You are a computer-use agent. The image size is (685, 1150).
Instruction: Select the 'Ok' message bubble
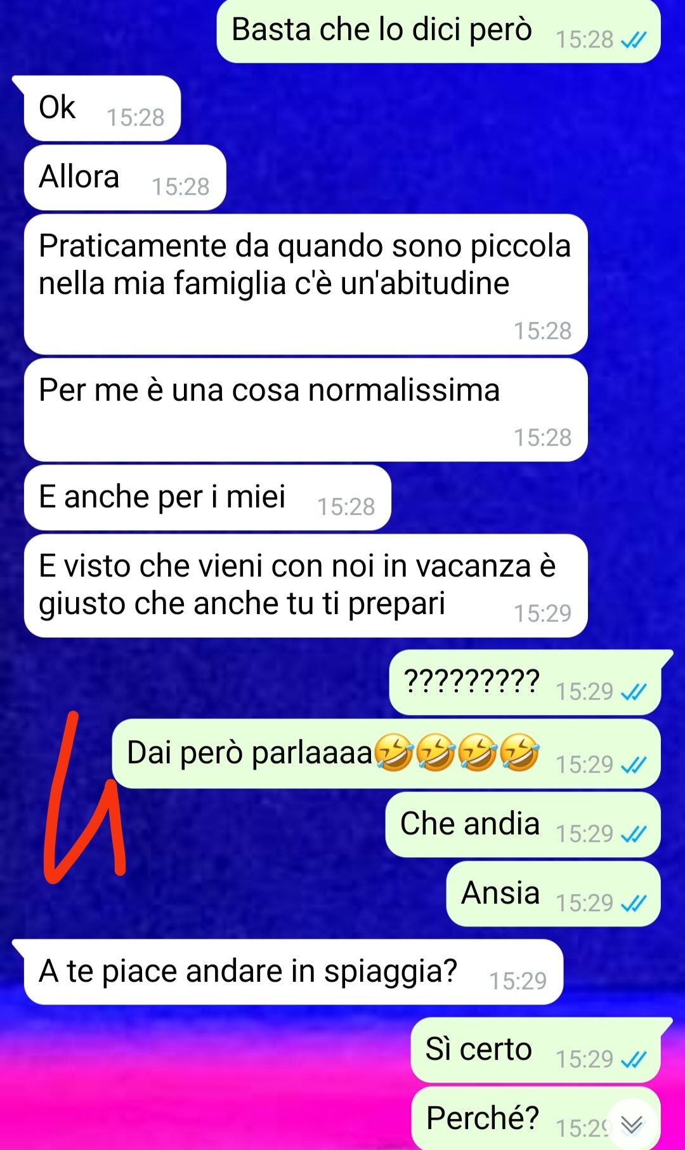pos(101,108)
